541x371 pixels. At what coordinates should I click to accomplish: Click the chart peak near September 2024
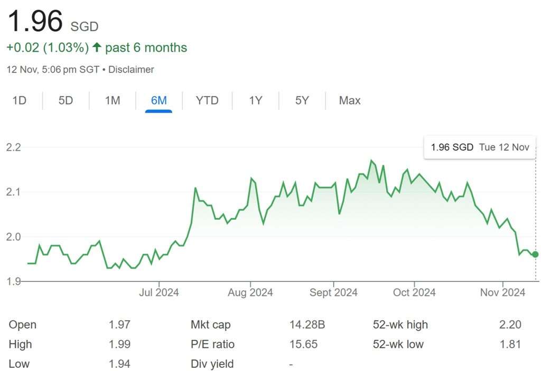tap(371, 159)
